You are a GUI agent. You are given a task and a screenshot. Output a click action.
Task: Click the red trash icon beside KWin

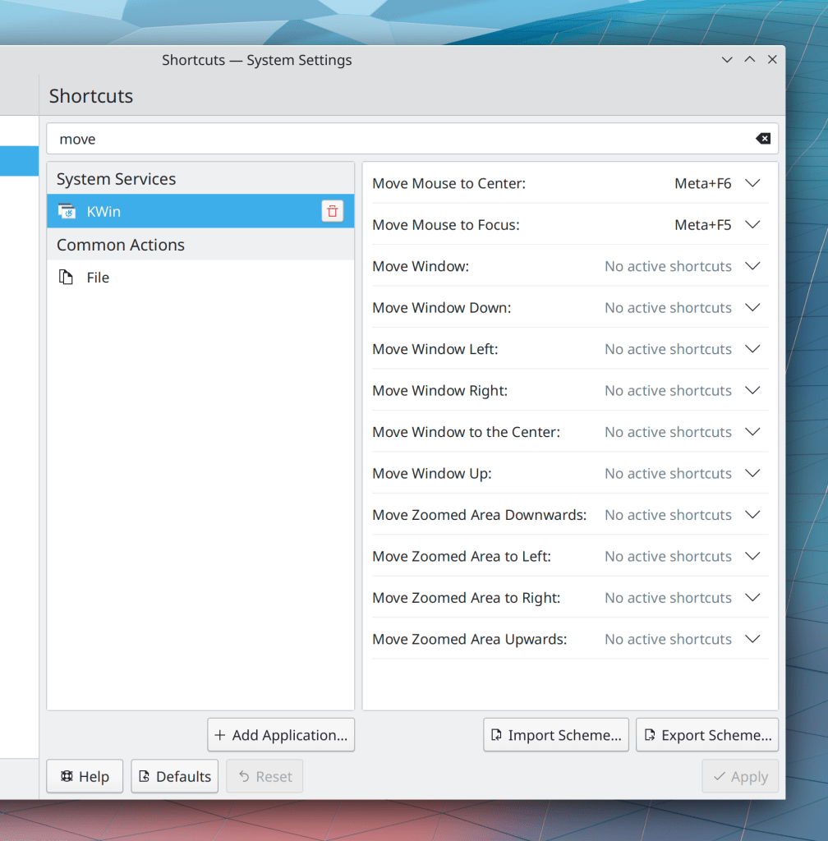point(332,212)
